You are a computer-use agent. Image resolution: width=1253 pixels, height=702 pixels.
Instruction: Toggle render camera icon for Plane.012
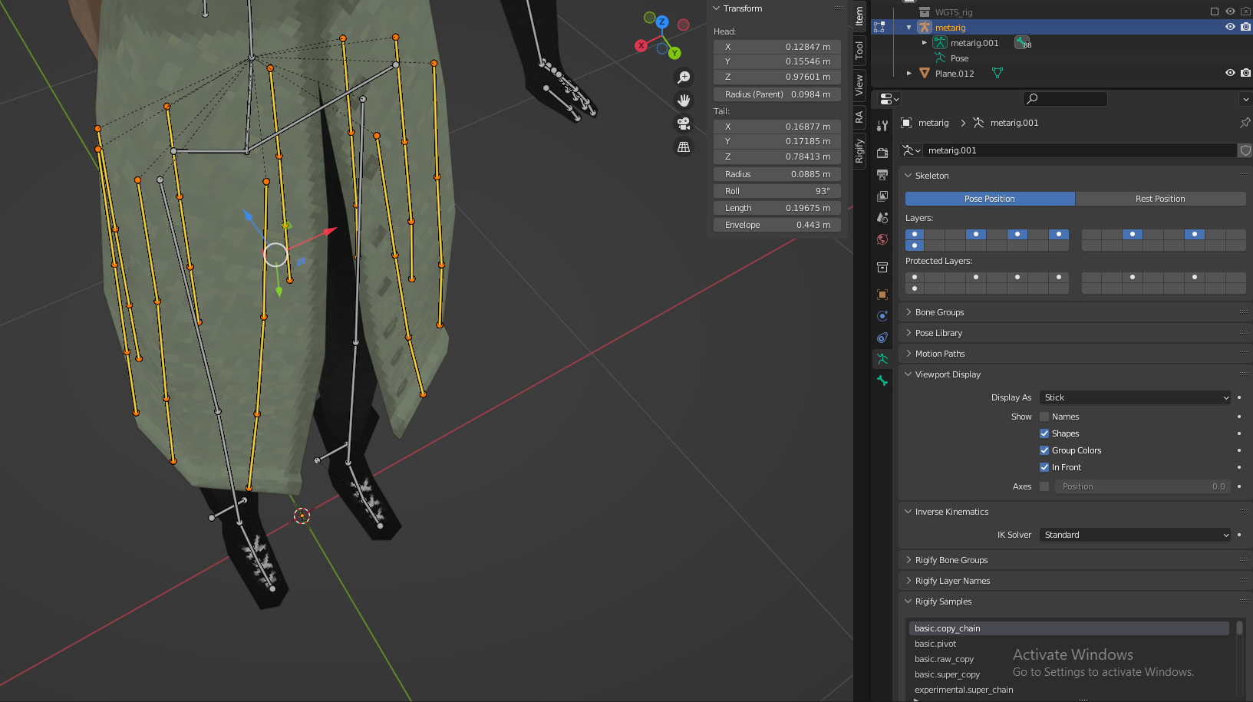point(1245,73)
